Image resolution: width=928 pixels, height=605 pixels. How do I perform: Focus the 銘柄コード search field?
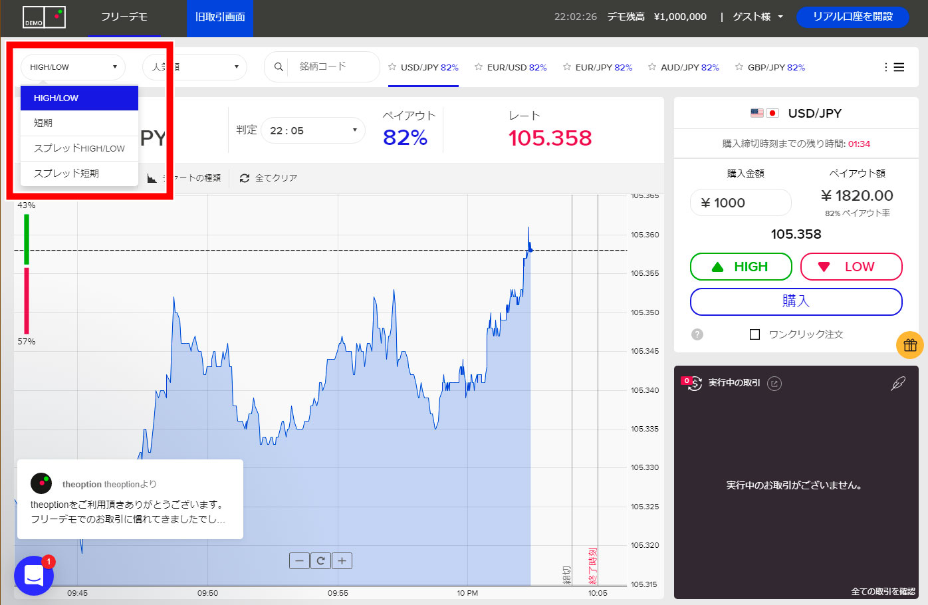coord(332,66)
